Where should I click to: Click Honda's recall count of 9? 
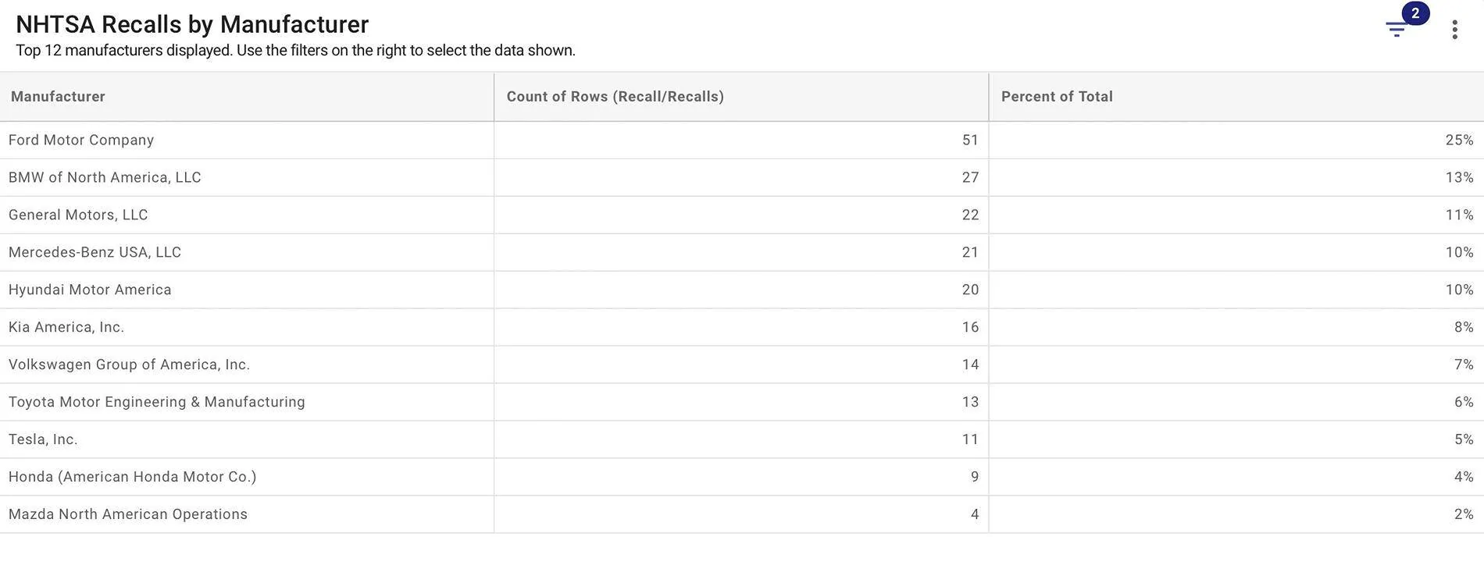(975, 477)
